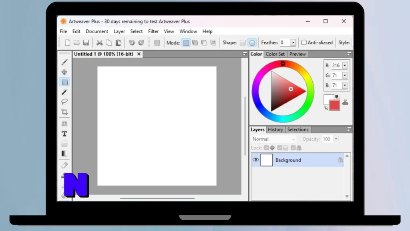
Task: Select the Lasso tool
Action: pyautogui.click(x=64, y=101)
